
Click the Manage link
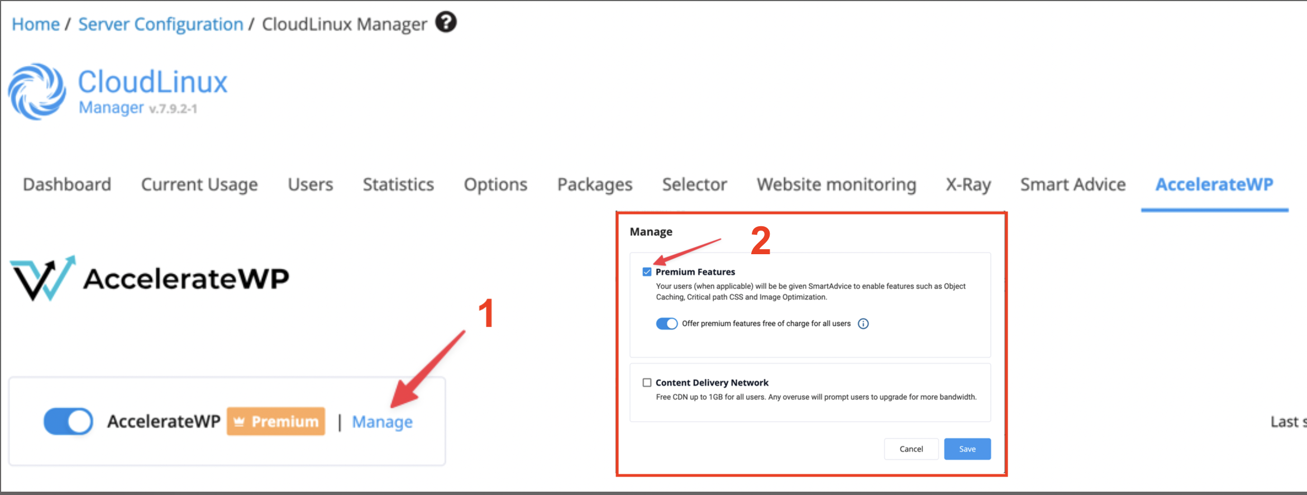click(x=382, y=422)
